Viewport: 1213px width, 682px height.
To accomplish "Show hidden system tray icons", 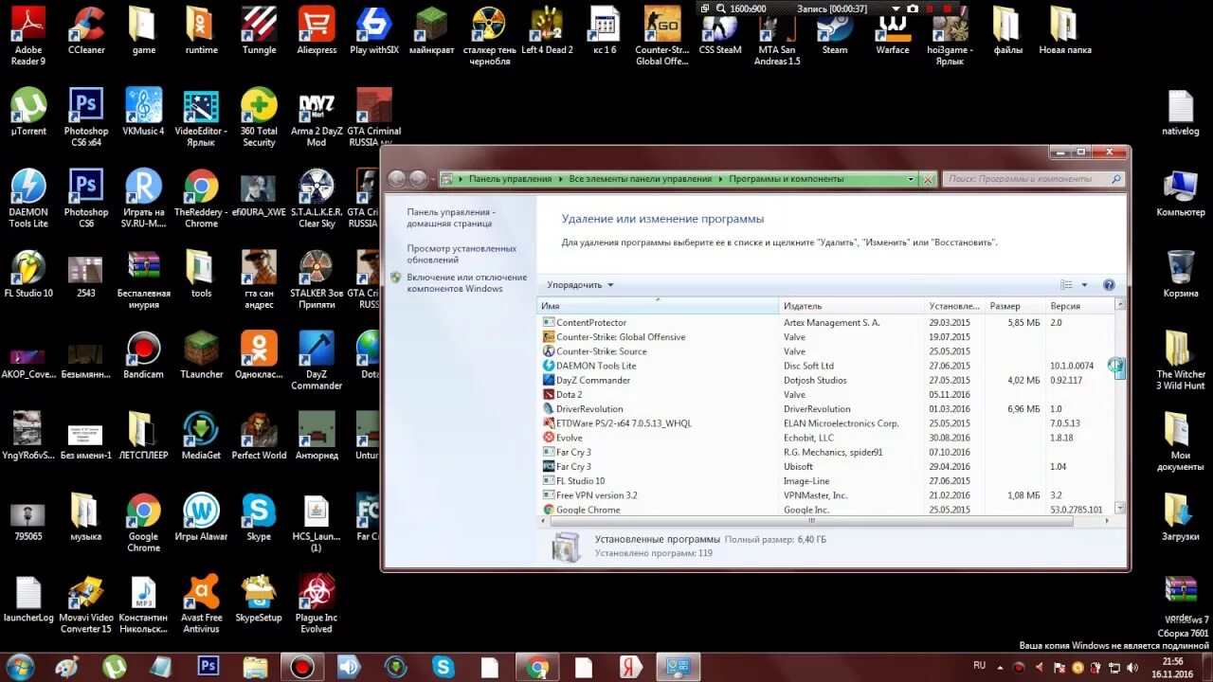I will 999,667.
